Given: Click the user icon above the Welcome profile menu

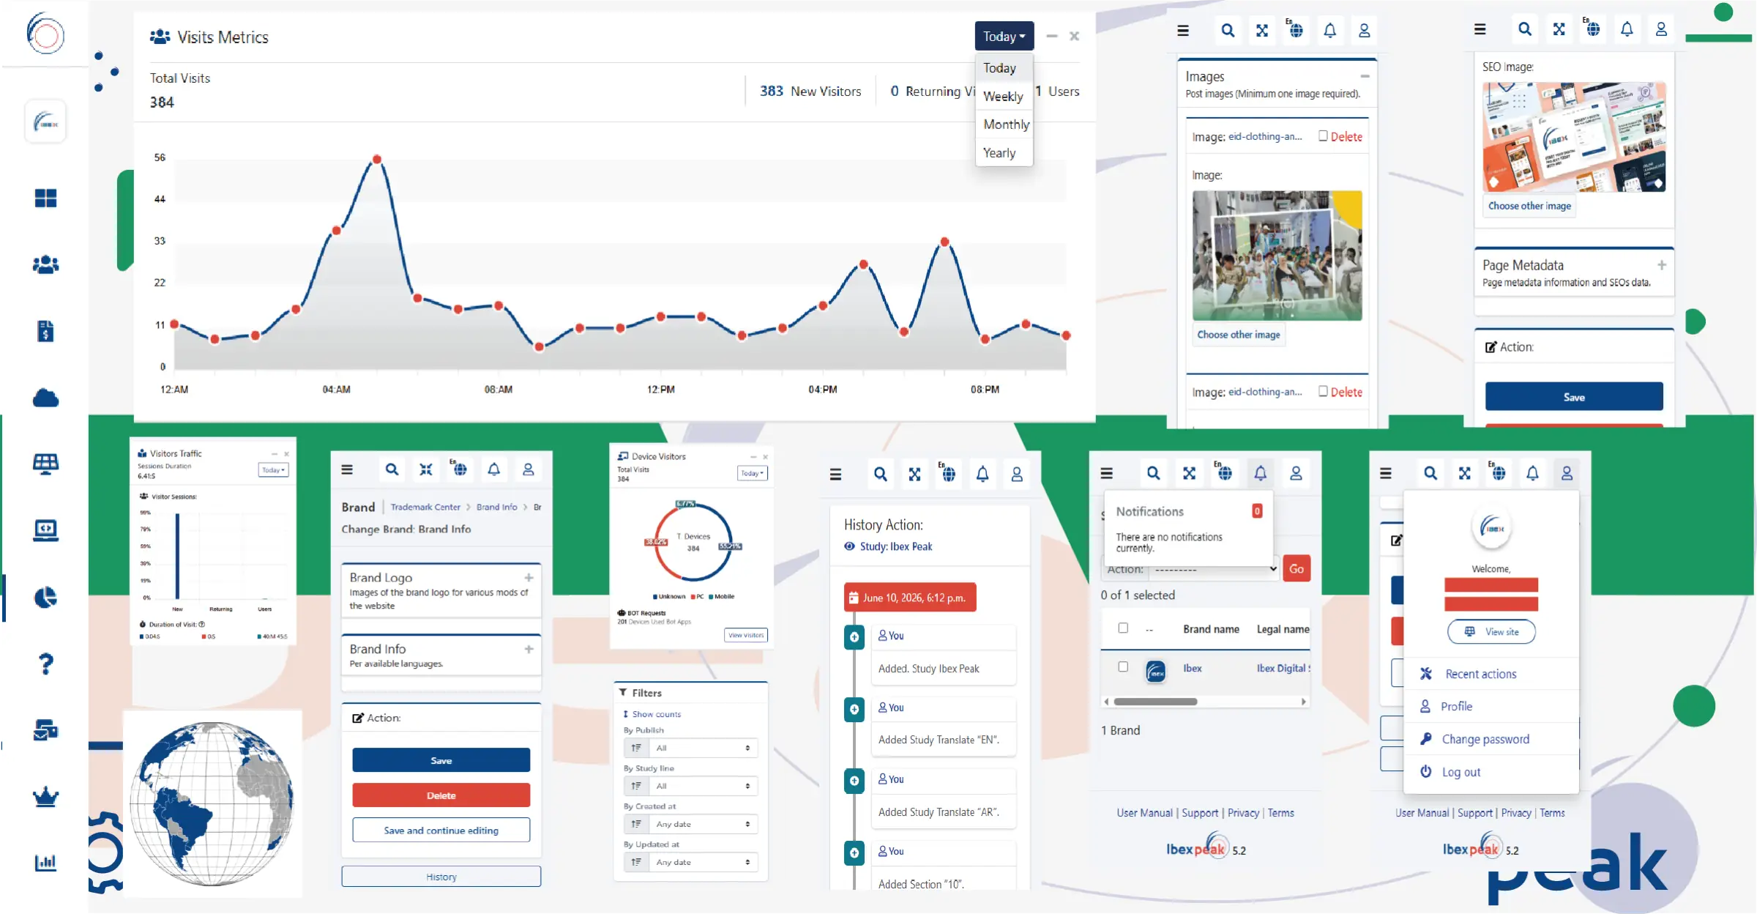Looking at the screenshot, I should click(x=1567, y=473).
